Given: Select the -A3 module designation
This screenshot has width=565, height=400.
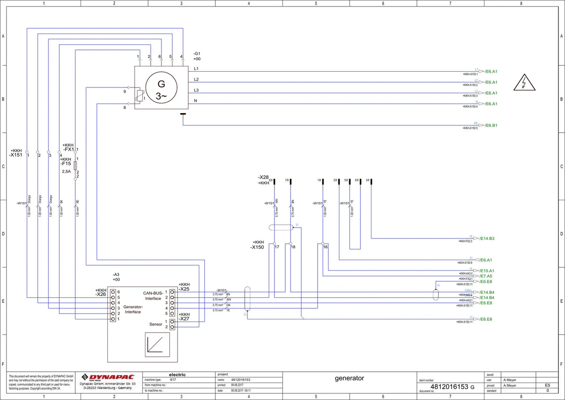Looking at the screenshot, I should pos(116,274).
